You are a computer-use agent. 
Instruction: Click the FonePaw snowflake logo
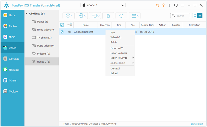pyautogui.click(x=6, y=5)
